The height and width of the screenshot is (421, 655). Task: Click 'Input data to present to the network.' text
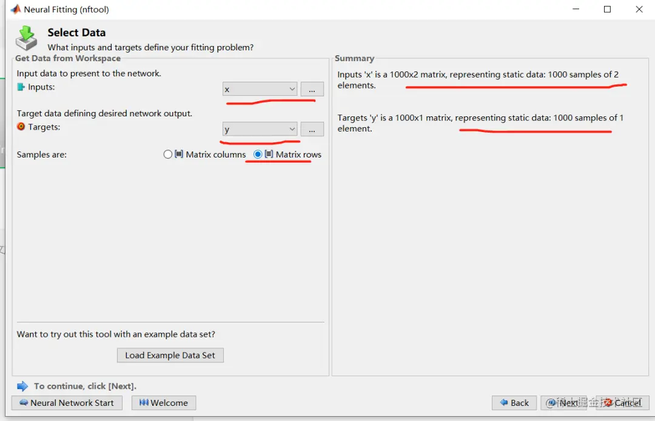89,73
